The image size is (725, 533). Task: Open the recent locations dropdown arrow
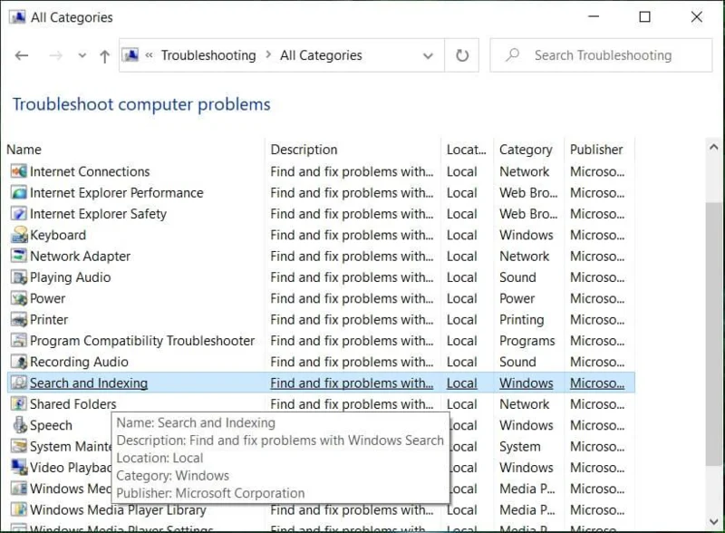pyautogui.click(x=82, y=55)
